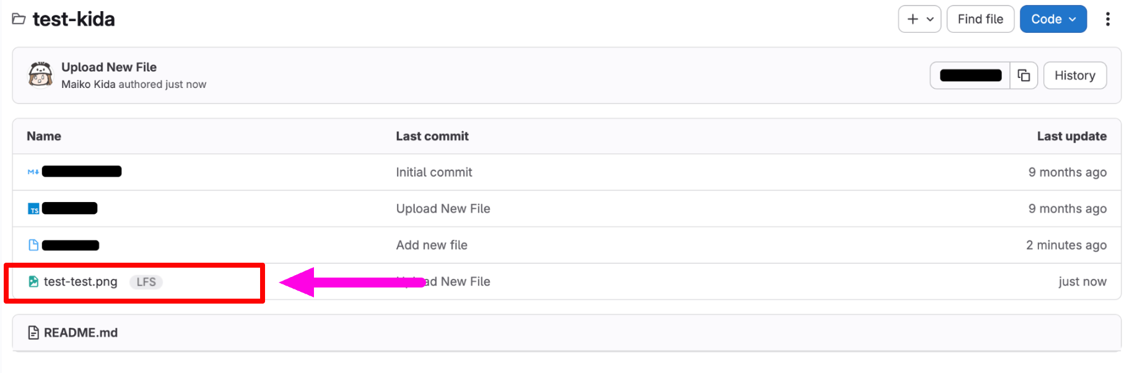The width and height of the screenshot is (1132, 373).
Task: Expand the plus add-file dropdown
Action: 920,19
